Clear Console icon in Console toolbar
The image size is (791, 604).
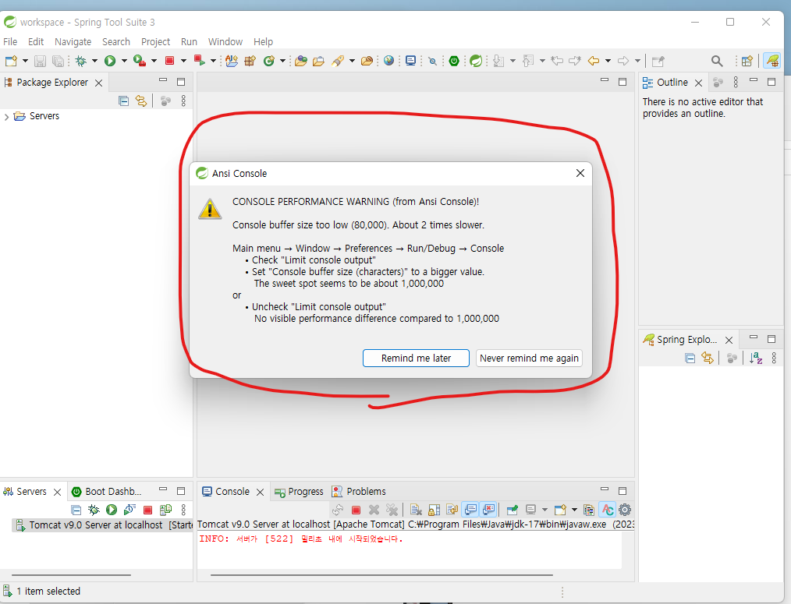coord(417,510)
